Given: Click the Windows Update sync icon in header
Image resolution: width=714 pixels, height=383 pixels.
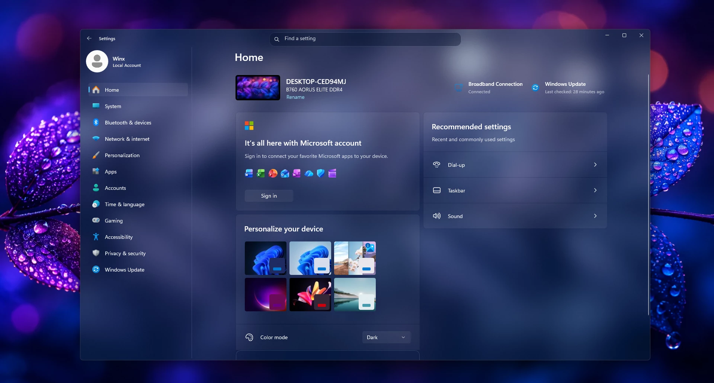Looking at the screenshot, I should point(535,88).
